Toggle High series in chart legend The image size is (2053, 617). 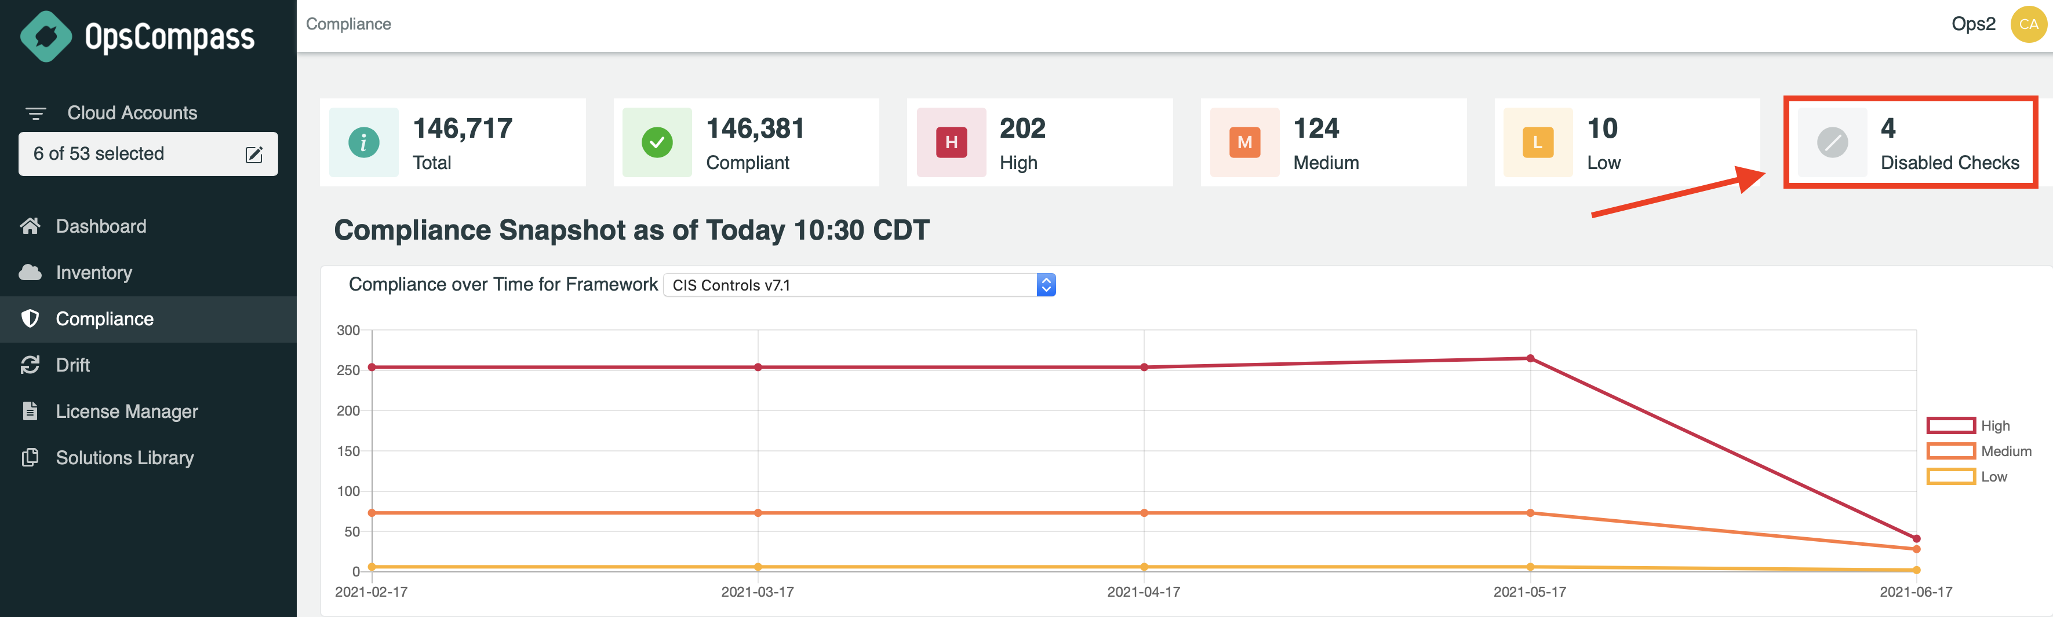point(1968,426)
